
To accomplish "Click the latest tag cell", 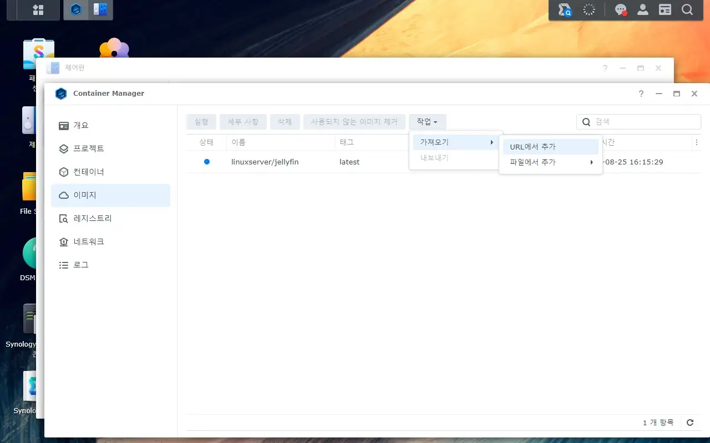I will coord(349,162).
